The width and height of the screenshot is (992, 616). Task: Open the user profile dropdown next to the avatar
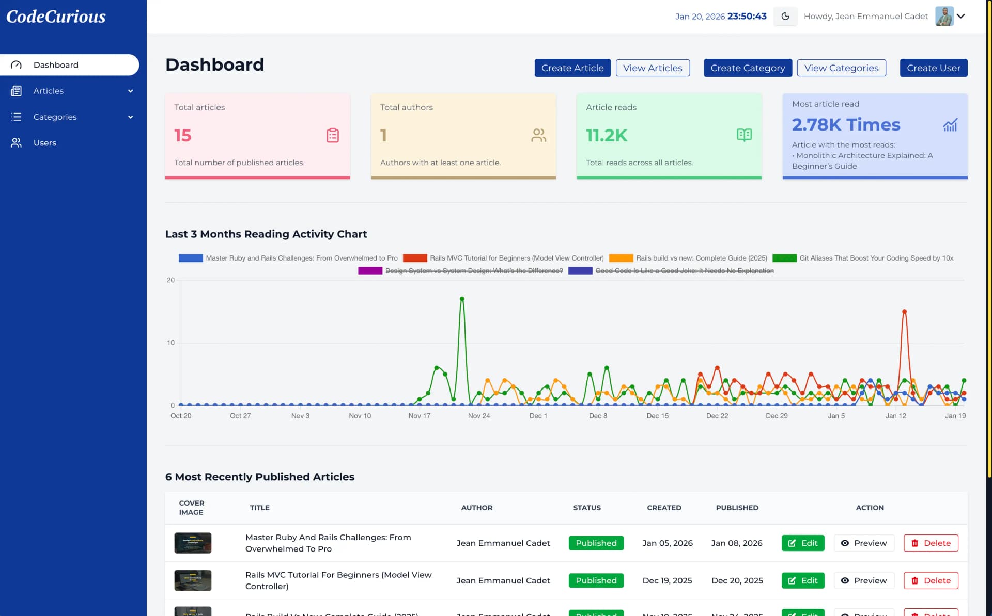tap(961, 16)
